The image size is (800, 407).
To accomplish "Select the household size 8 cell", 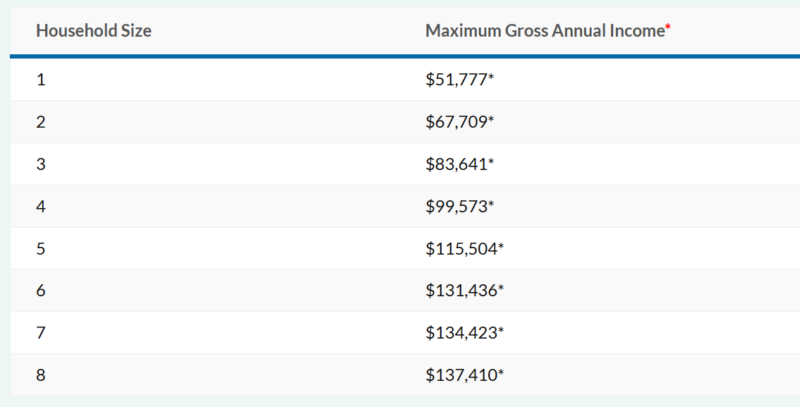I will [41, 375].
